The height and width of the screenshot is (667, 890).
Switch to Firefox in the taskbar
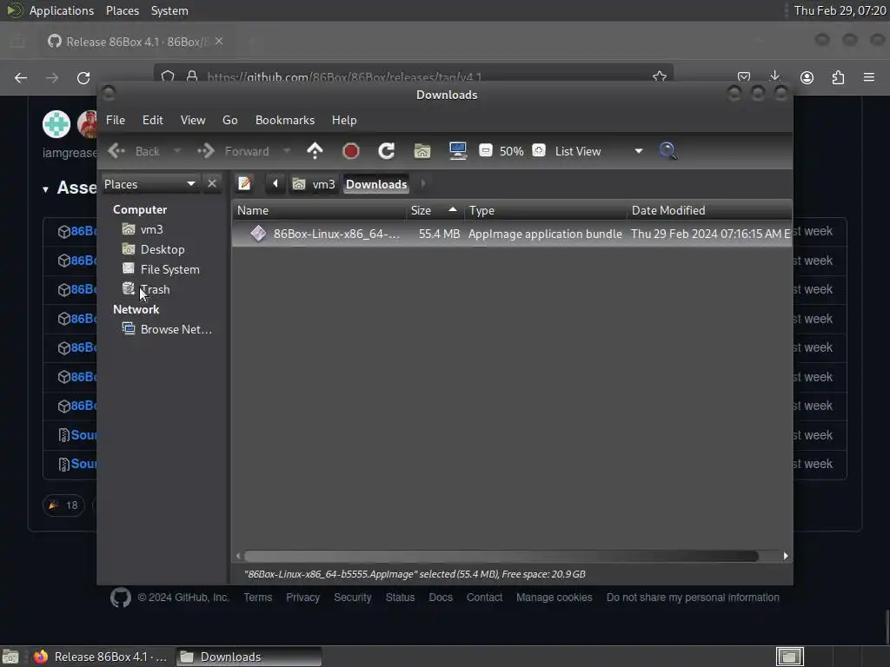[101, 657]
